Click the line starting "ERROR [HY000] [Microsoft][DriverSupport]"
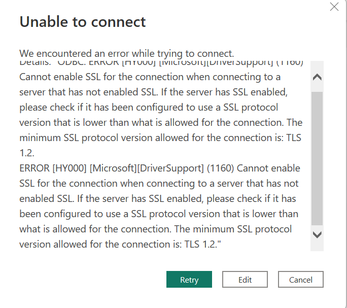The image size is (347, 308). (x=159, y=168)
